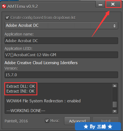This screenshot has height=131, width=123.
Task: Click the AMTEmu v0.9.2 title text
Action: tap(23, 6)
